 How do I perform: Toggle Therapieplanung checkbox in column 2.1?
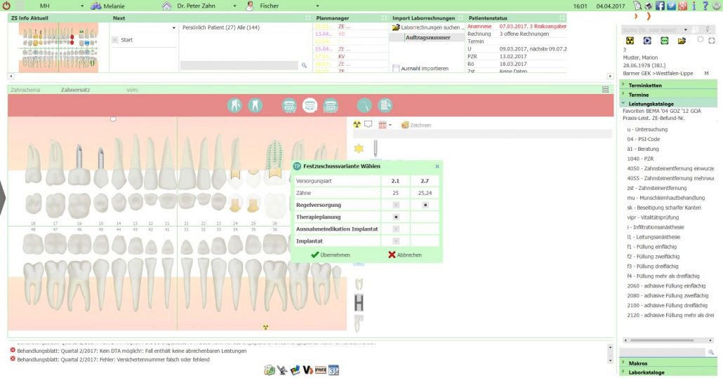pos(396,217)
